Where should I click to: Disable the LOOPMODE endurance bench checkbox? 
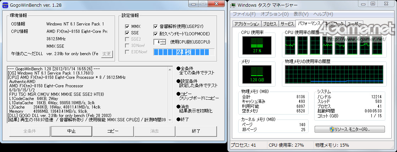(x=156, y=34)
